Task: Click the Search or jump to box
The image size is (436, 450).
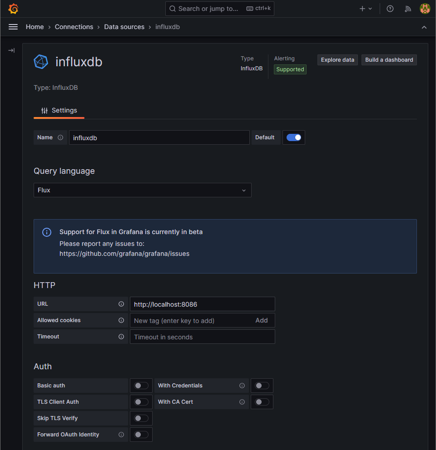Action: pos(219,9)
